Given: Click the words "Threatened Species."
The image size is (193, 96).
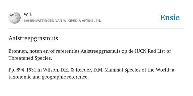Looking at the screenshot, I should pyautogui.click(x=30, y=58).
